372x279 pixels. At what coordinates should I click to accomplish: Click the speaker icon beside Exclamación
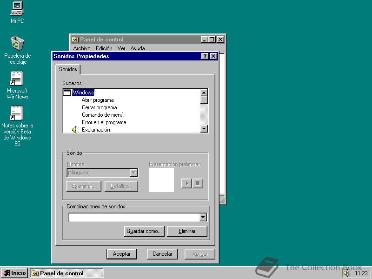point(75,130)
